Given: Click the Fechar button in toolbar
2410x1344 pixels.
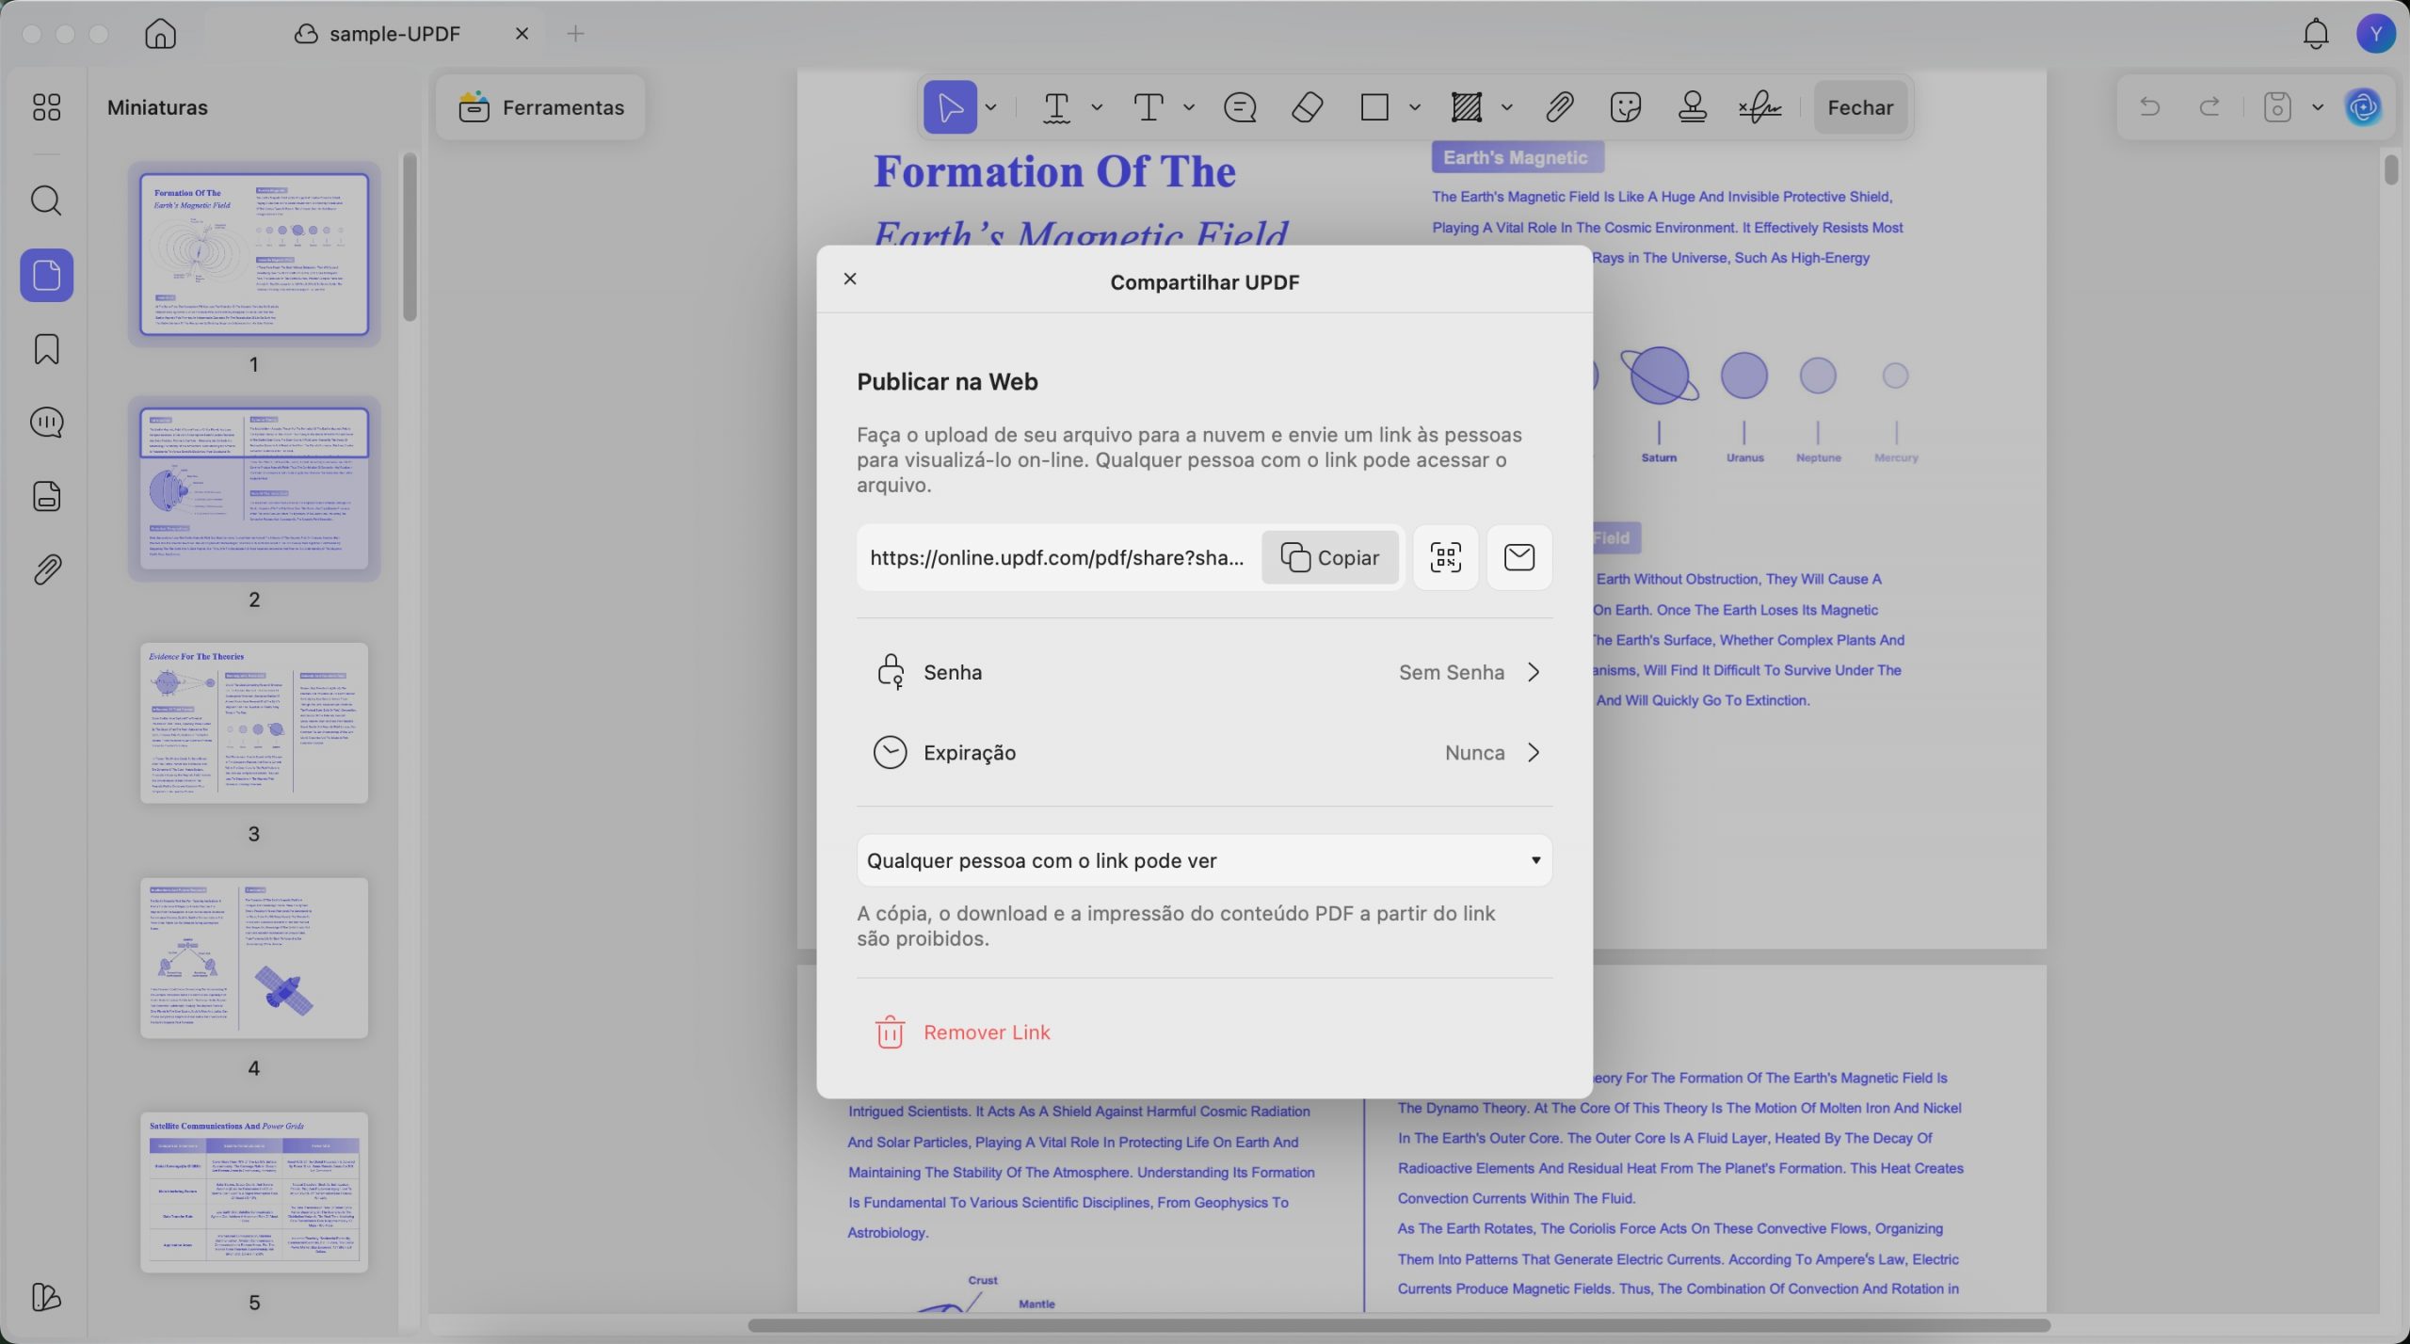Looking at the screenshot, I should [1860, 107].
